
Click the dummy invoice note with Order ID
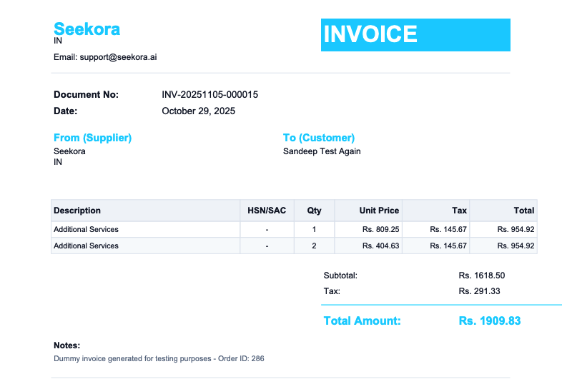click(159, 359)
